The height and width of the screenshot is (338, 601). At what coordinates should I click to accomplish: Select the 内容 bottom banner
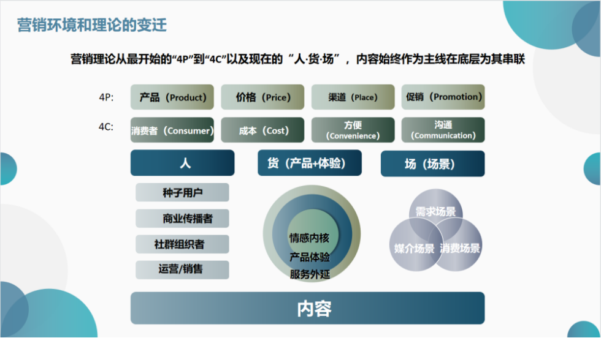tap(308, 309)
